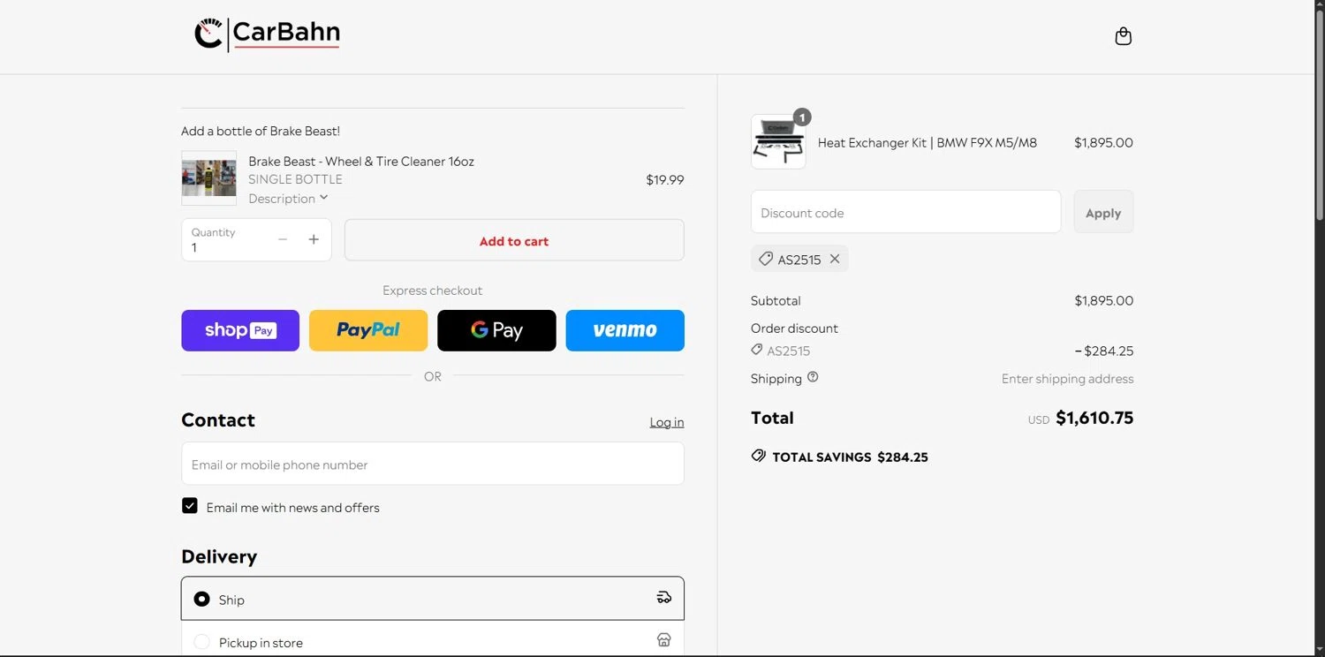The height and width of the screenshot is (657, 1325).
Task: Increase Brake Beast quantity with plus
Action: coord(314,239)
